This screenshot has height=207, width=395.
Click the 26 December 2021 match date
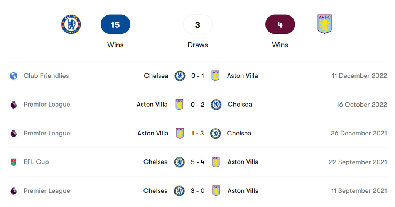(x=359, y=134)
